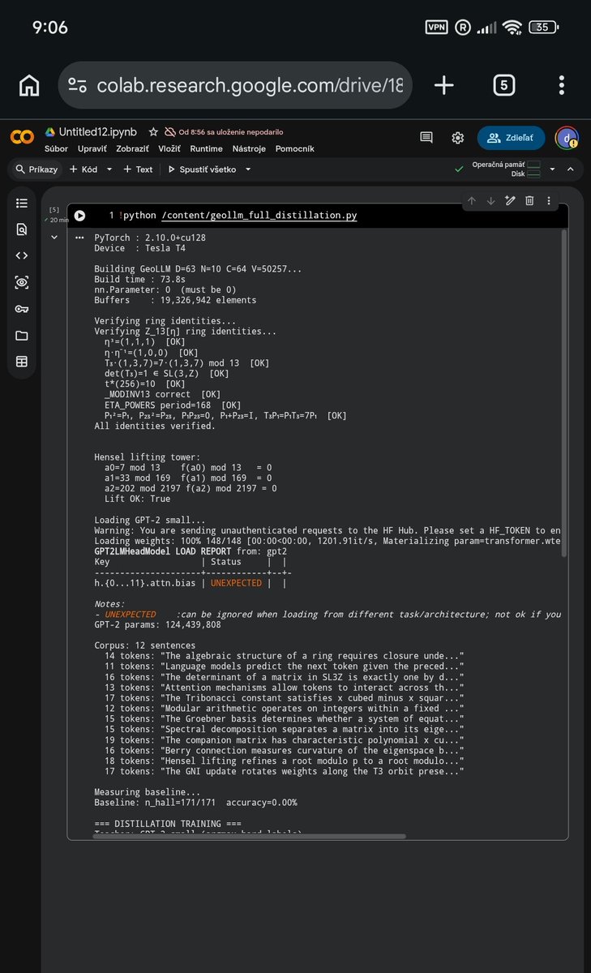Open more cell actions three-dot menu
Image resolution: width=591 pixels, height=973 pixels.
550,200
